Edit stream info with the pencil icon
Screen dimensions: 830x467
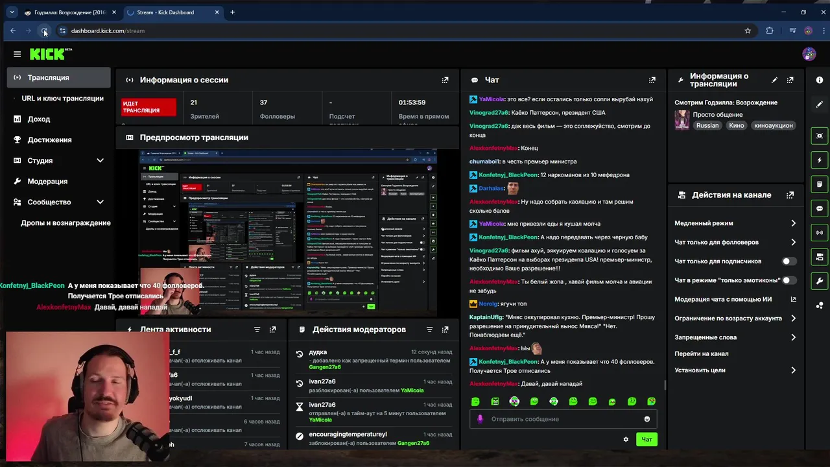(x=774, y=80)
